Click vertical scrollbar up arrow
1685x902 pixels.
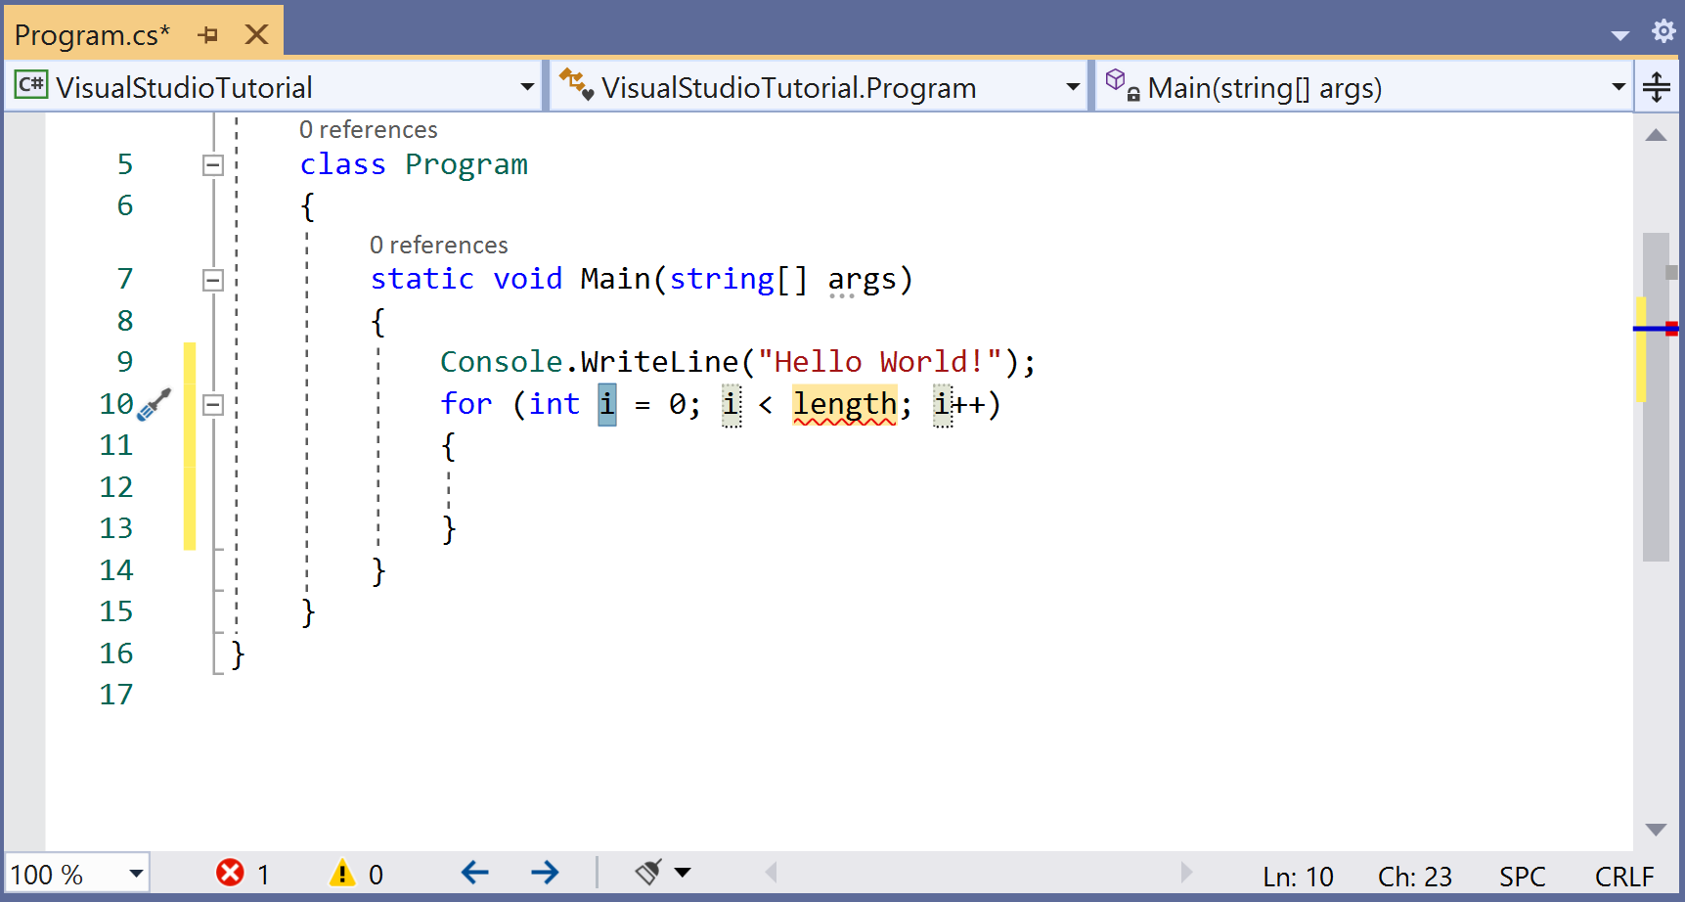pos(1656,135)
